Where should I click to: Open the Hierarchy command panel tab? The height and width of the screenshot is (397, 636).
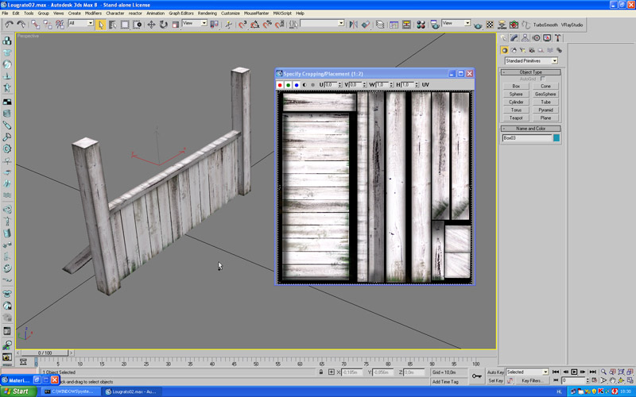click(525, 37)
